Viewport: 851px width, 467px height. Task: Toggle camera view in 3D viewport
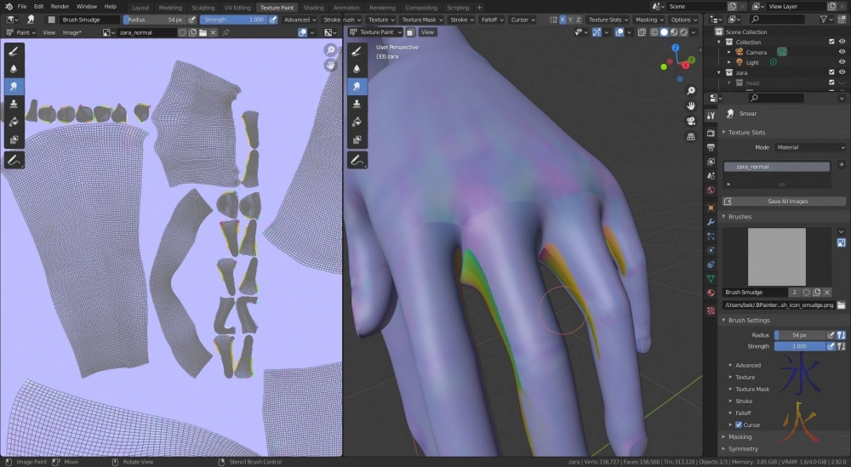tap(690, 120)
